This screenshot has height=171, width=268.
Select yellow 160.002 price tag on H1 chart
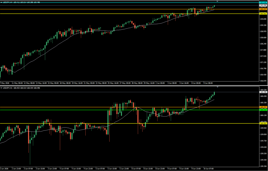[x=263, y=123]
